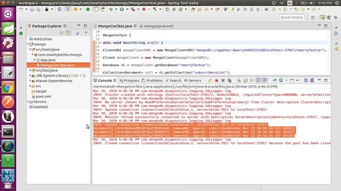Click Clear Console icon in console toolbar
The height and width of the screenshot is (191, 341).
coord(239,81)
